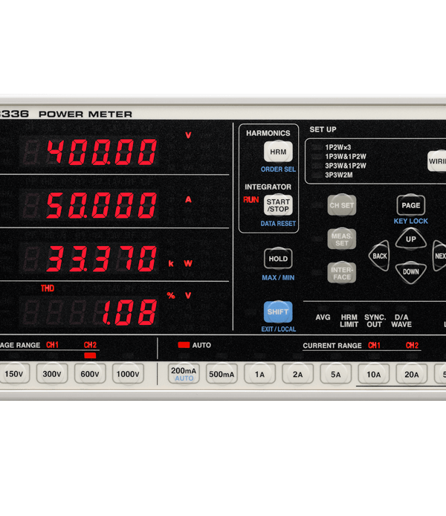Click the KEY LOCK label
Screen dimensions: 446x516
coord(411,221)
